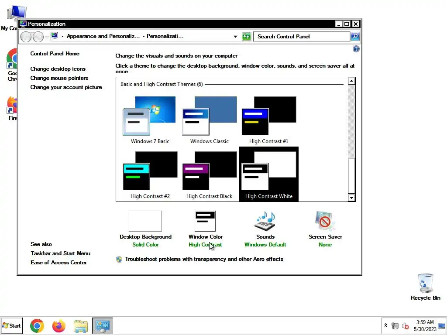This screenshot has height=335, width=447.
Task: Open Troubleshoot problems with transparency link
Action: [204, 259]
